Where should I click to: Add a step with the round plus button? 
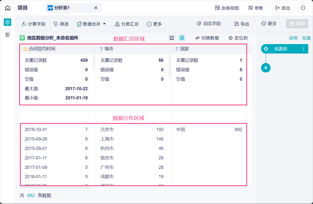pos(266,68)
